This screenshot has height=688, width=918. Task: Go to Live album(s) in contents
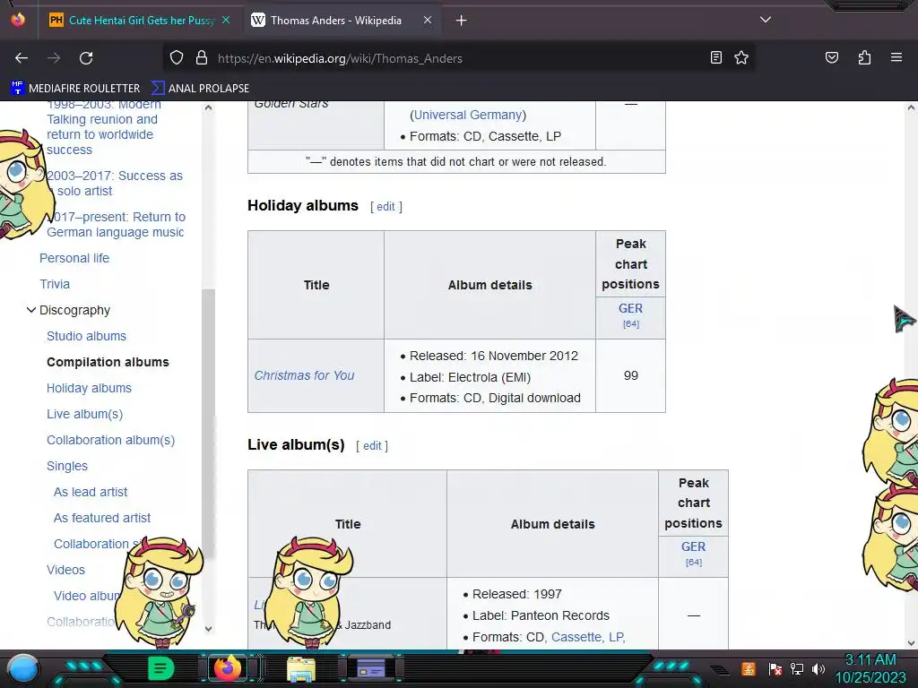pos(85,414)
